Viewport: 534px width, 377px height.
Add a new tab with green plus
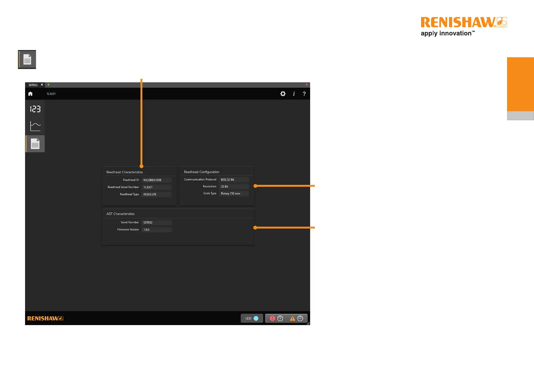tap(49, 85)
